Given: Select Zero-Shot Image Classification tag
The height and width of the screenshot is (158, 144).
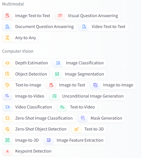Looking at the screenshot, I should coord(39,118).
